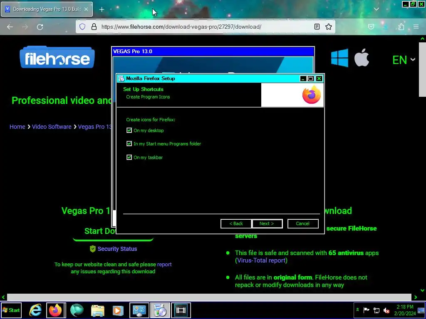Select the Downloading Vegas Pro 13.0 tab
The width and height of the screenshot is (426, 319).
click(x=47, y=9)
